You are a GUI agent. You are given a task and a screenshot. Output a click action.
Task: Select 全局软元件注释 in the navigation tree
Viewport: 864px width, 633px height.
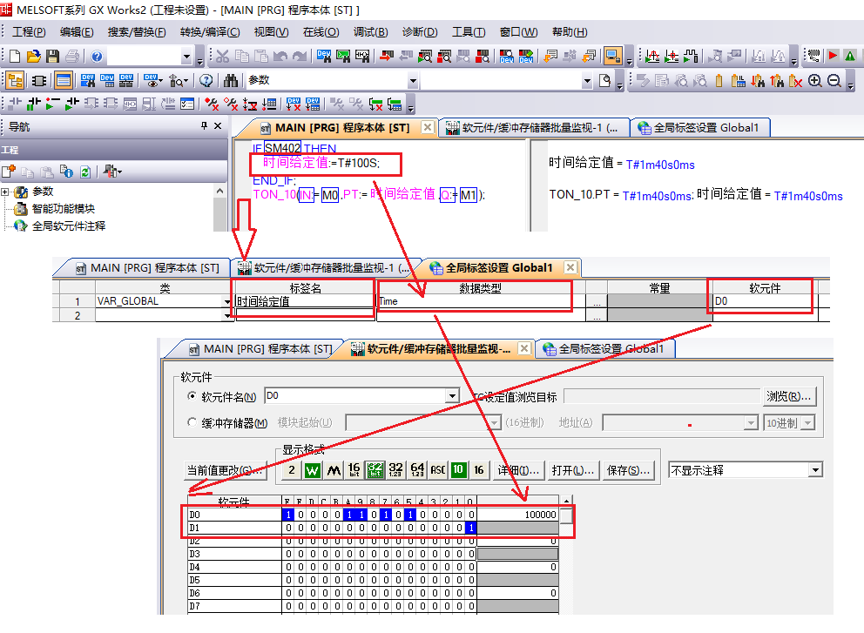[68, 226]
